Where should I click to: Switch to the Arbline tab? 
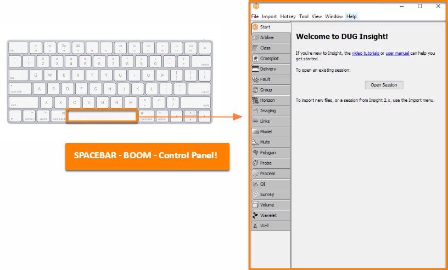pos(271,38)
